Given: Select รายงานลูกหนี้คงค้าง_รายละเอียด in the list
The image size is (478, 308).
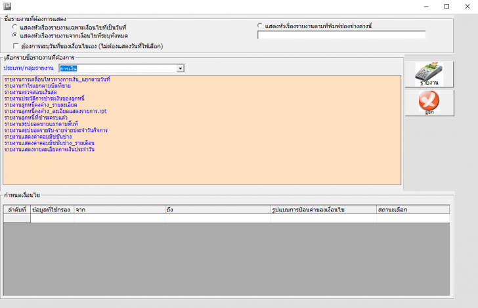Looking at the screenshot, I should pyautogui.click(x=41, y=105).
